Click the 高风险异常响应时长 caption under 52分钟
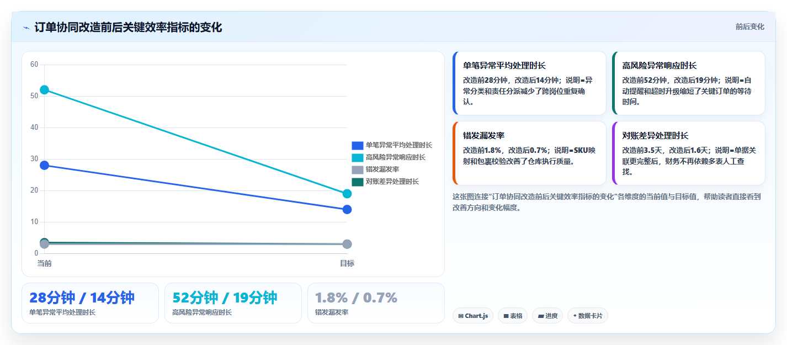Screen dimensions: 787x345 [202, 312]
